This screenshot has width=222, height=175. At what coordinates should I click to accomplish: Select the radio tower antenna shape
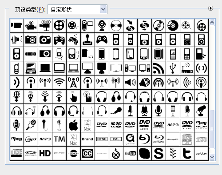pos(73,82)
